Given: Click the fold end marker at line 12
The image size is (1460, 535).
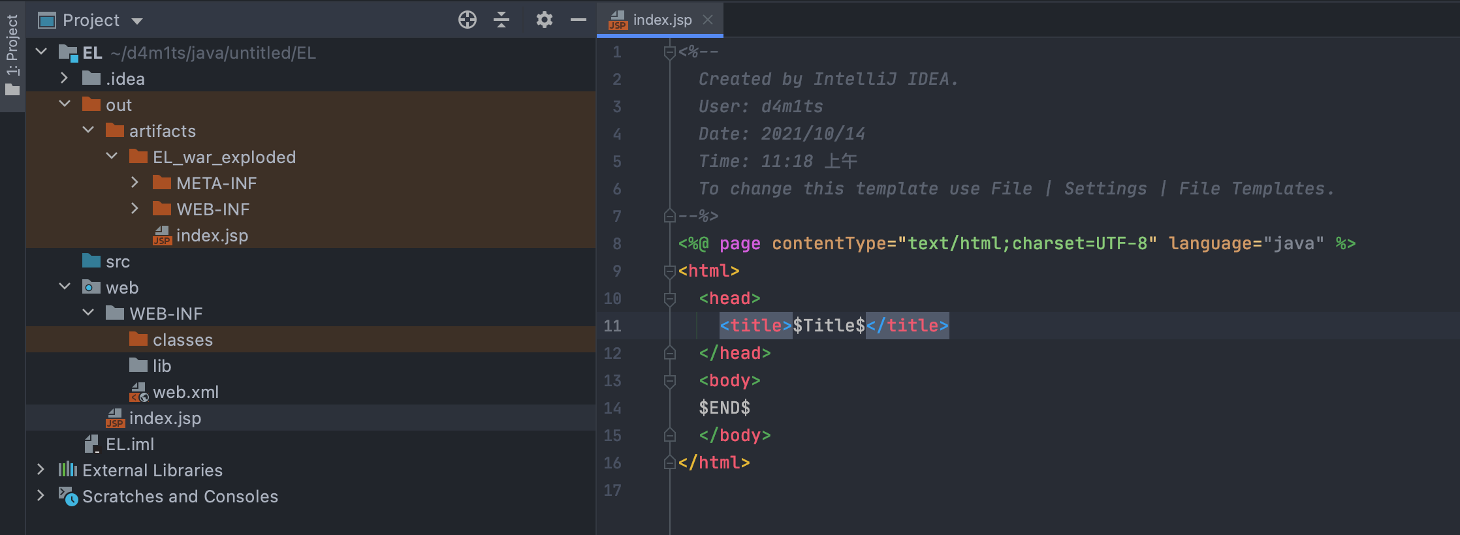Looking at the screenshot, I should pos(669,352).
